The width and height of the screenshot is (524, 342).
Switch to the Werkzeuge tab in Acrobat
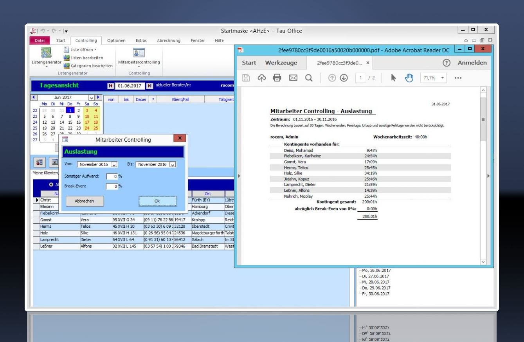click(x=281, y=63)
